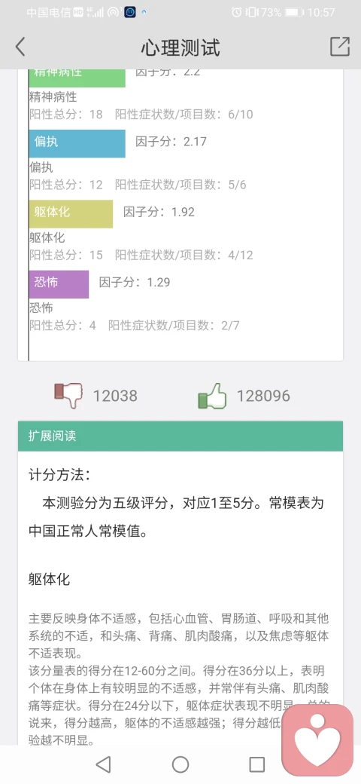Select the green 精神病性 factor bar
This screenshot has width=361, height=784.
pos(77,78)
